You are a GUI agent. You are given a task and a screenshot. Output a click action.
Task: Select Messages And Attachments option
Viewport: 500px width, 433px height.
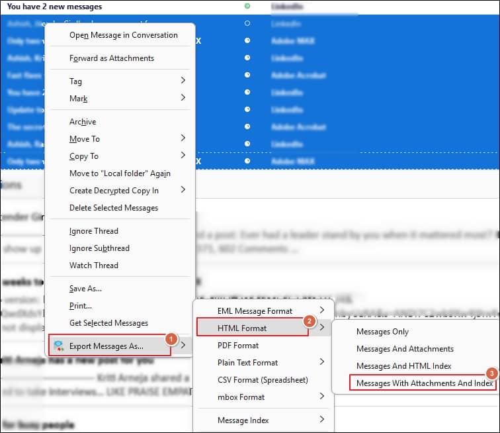point(405,349)
